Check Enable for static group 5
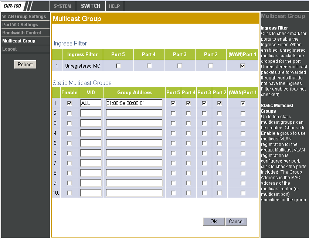Image resolution: width=309 pixels, height=239 pixels. coord(69,143)
